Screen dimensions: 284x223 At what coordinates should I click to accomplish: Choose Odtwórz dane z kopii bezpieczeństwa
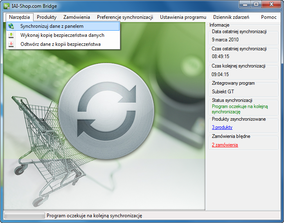coord(63,44)
